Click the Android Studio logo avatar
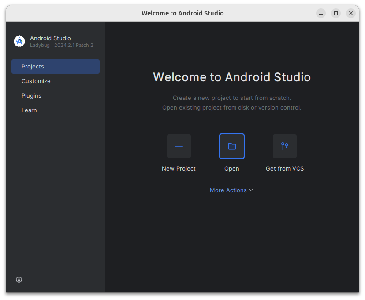This screenshot has width=365, height=300. click(x=19, y=41)
